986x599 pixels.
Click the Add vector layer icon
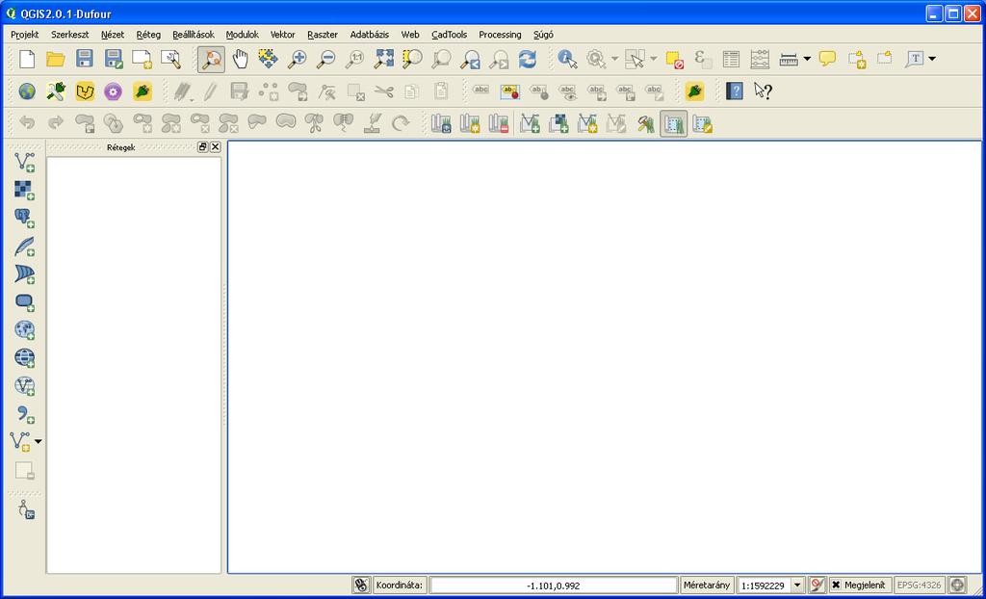[x=24, y=162]
